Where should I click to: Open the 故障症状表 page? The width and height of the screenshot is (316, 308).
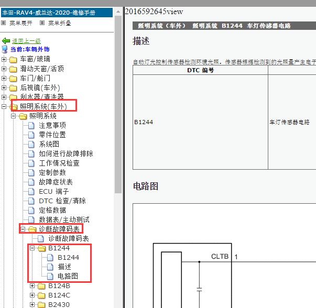click(x=56, y=182)
